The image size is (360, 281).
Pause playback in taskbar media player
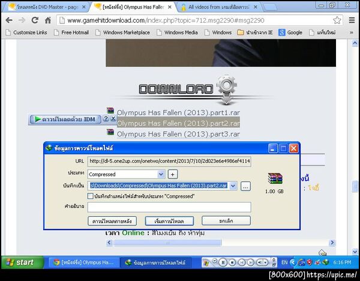[x=223, y=262]
